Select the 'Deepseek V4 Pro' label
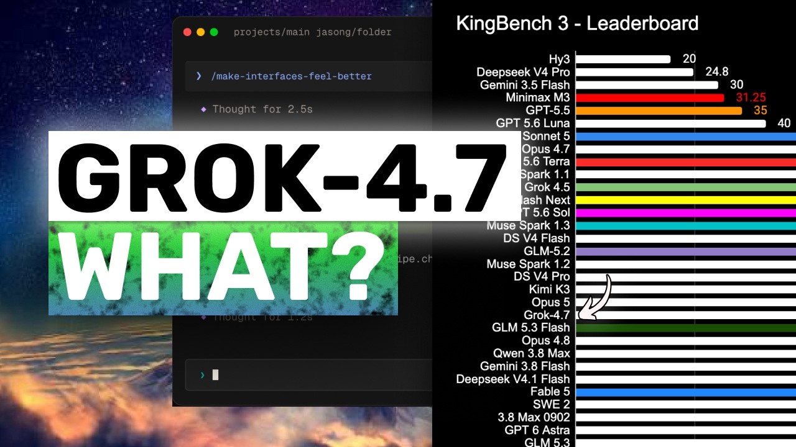796x447 pixels. click(x=523, y=72)
